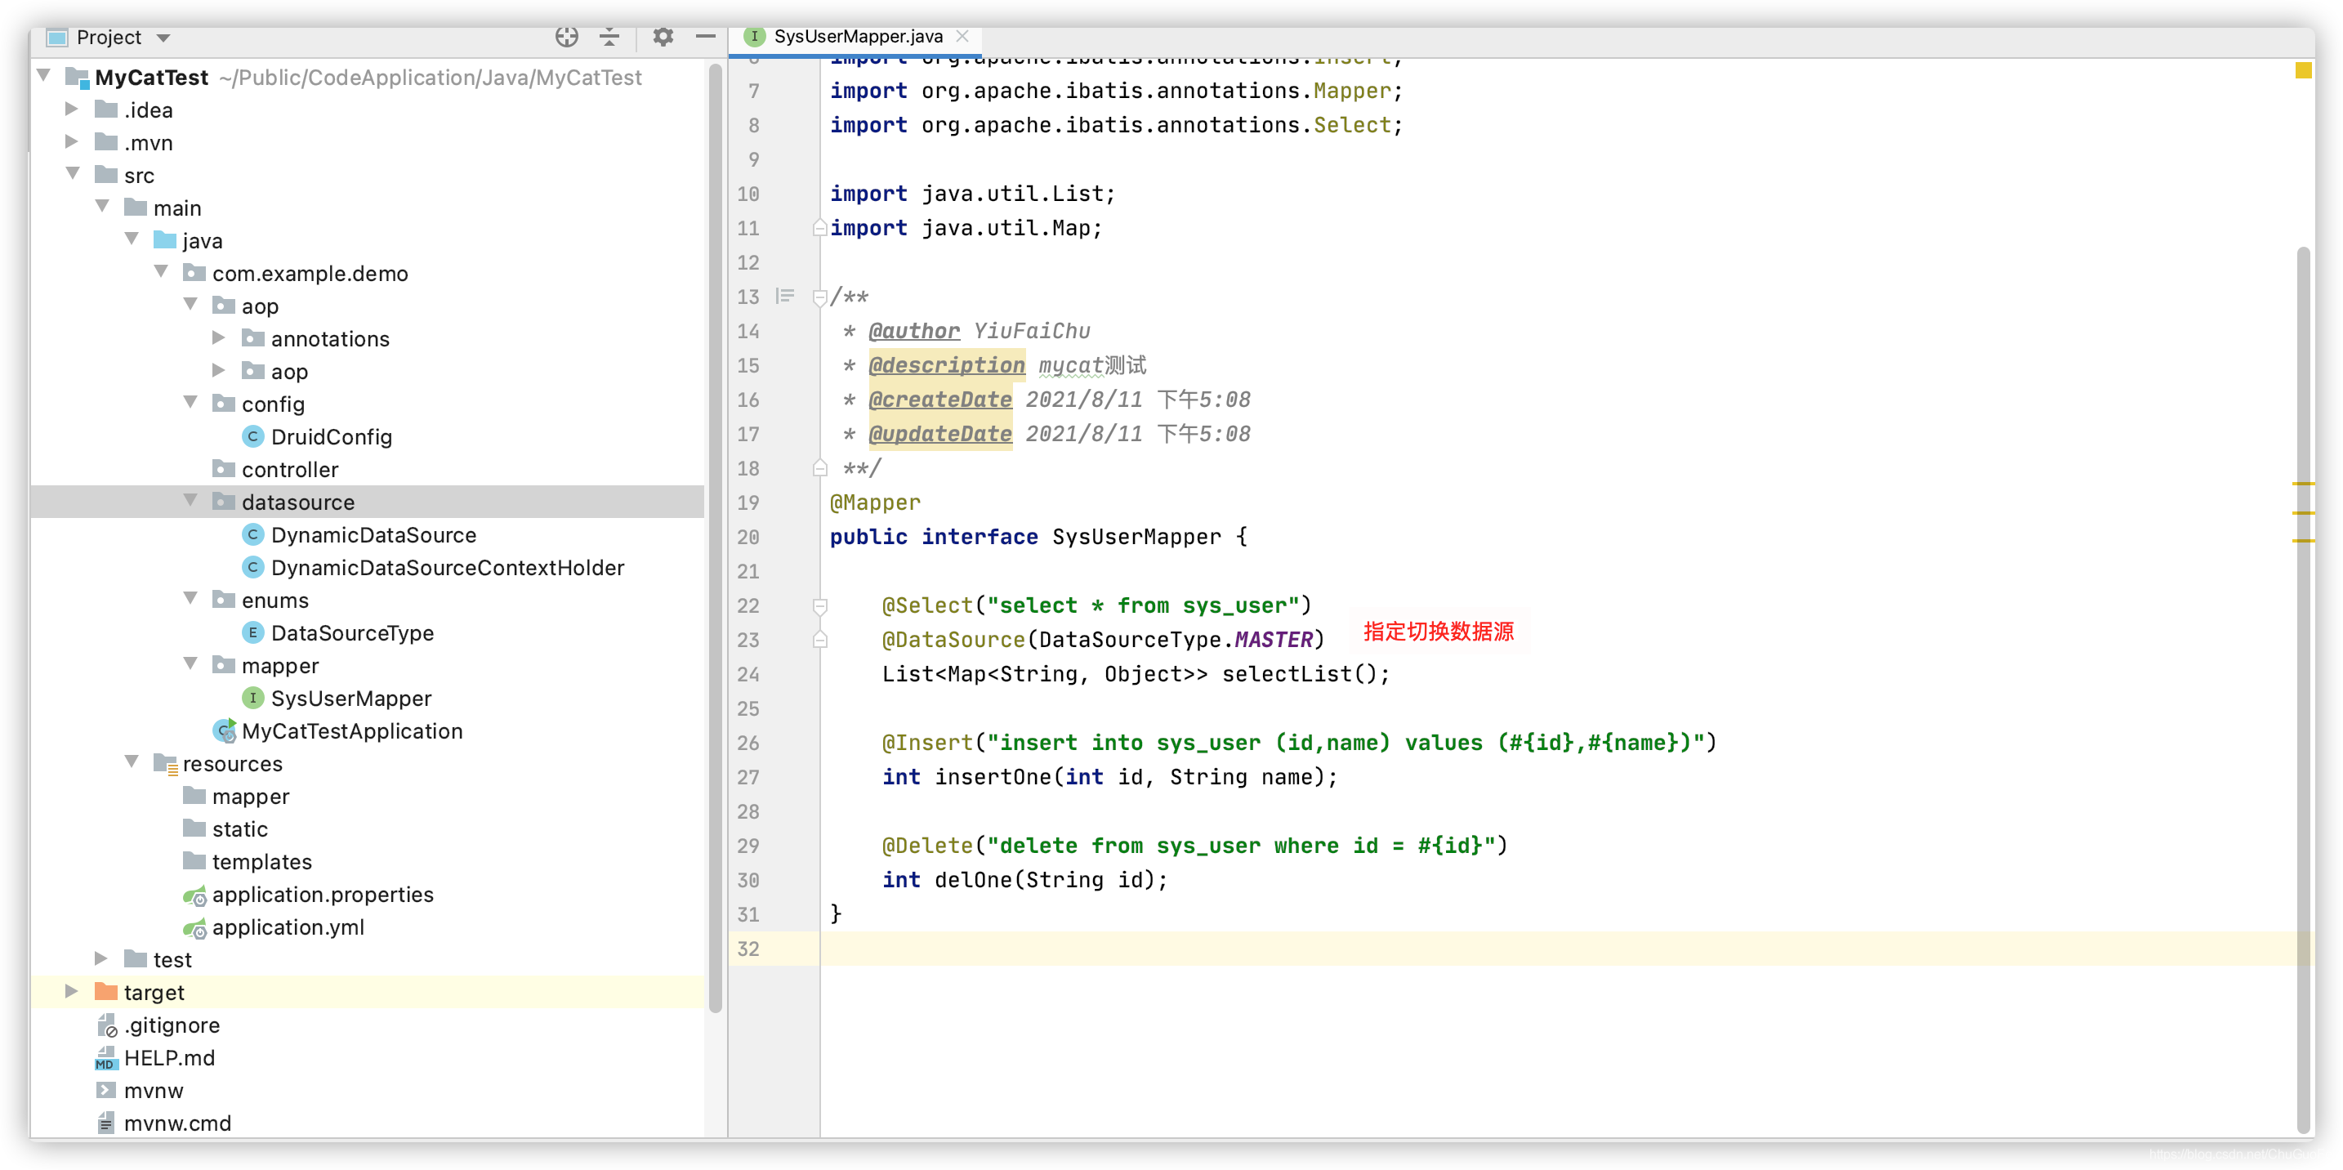Expand the target folder

pos(72,992)
